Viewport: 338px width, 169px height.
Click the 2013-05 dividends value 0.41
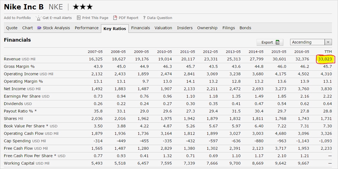[x=236, y=104]
